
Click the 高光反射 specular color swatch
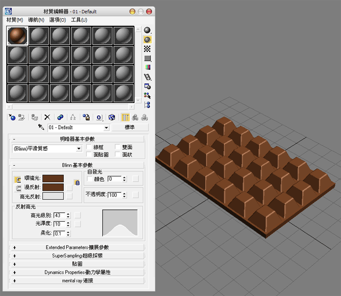53,196
